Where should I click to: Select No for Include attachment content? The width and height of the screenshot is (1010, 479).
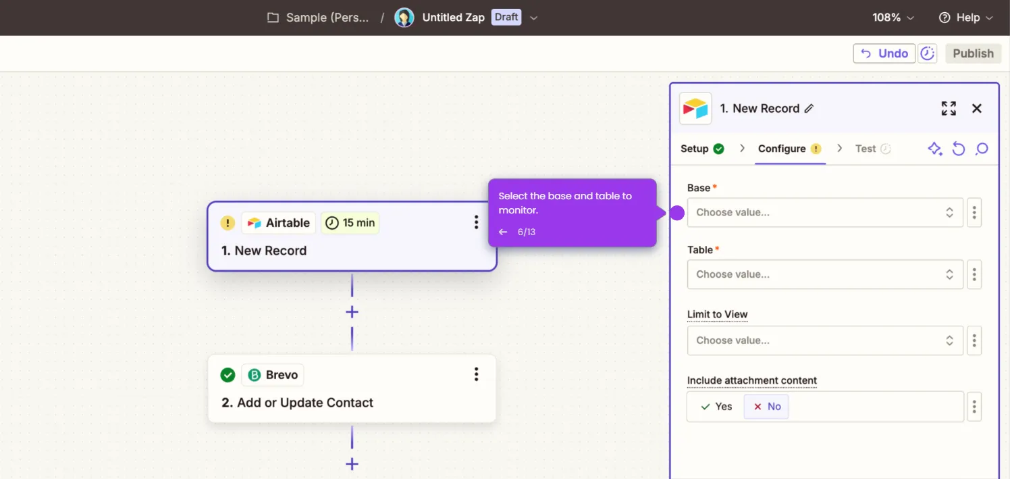pyautogui.click(x=766, y=406)
